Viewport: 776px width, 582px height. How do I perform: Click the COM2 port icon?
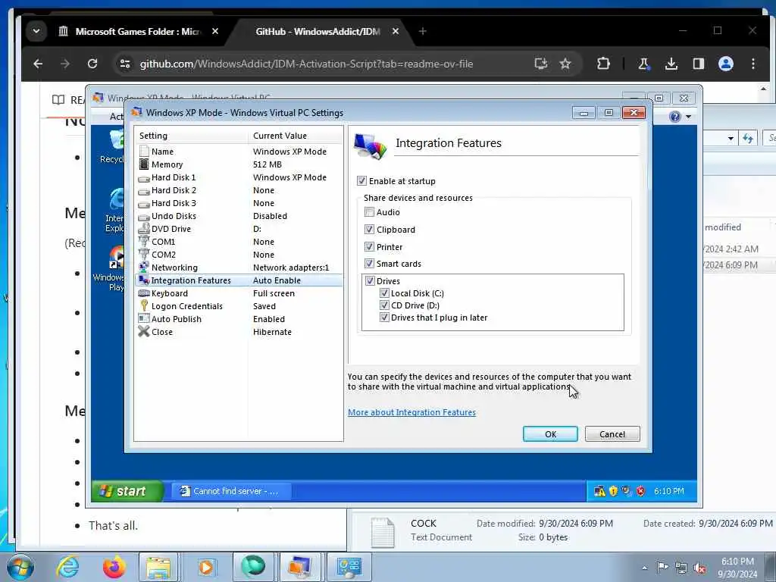coord(143,255)
